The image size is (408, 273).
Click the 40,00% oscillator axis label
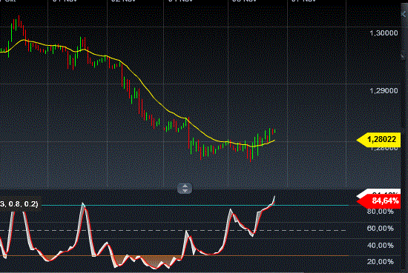pyautogui.click(x=380, y=245)
